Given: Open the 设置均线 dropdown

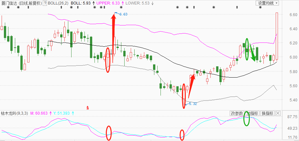Looking at the screenshot, I should click(x=267, y=3).
